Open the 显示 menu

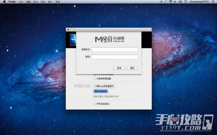(36, 2)
